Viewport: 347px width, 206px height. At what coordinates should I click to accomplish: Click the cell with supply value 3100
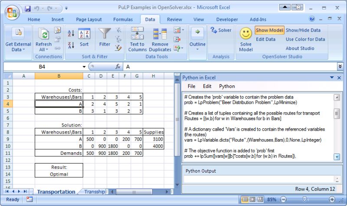pos(154,139)
